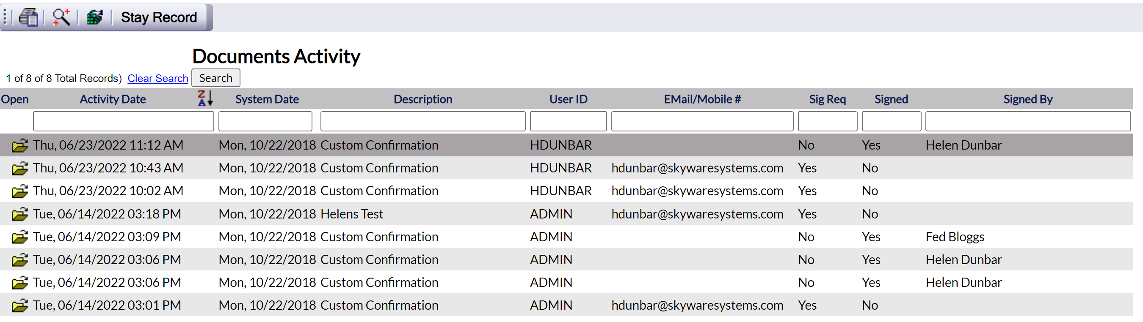The height and width of the screenshot is (322, 1143).
Task: Click the Documents Activity heading
Action: tap(276, 57)
